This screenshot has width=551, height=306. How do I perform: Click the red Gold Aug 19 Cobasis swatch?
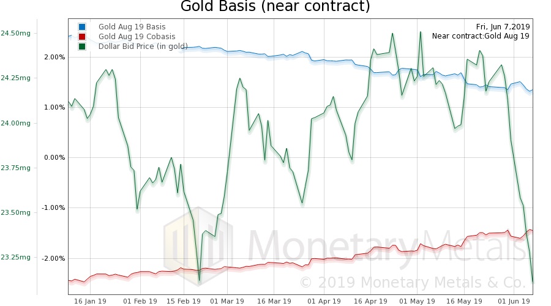click(x=81, y=37)
